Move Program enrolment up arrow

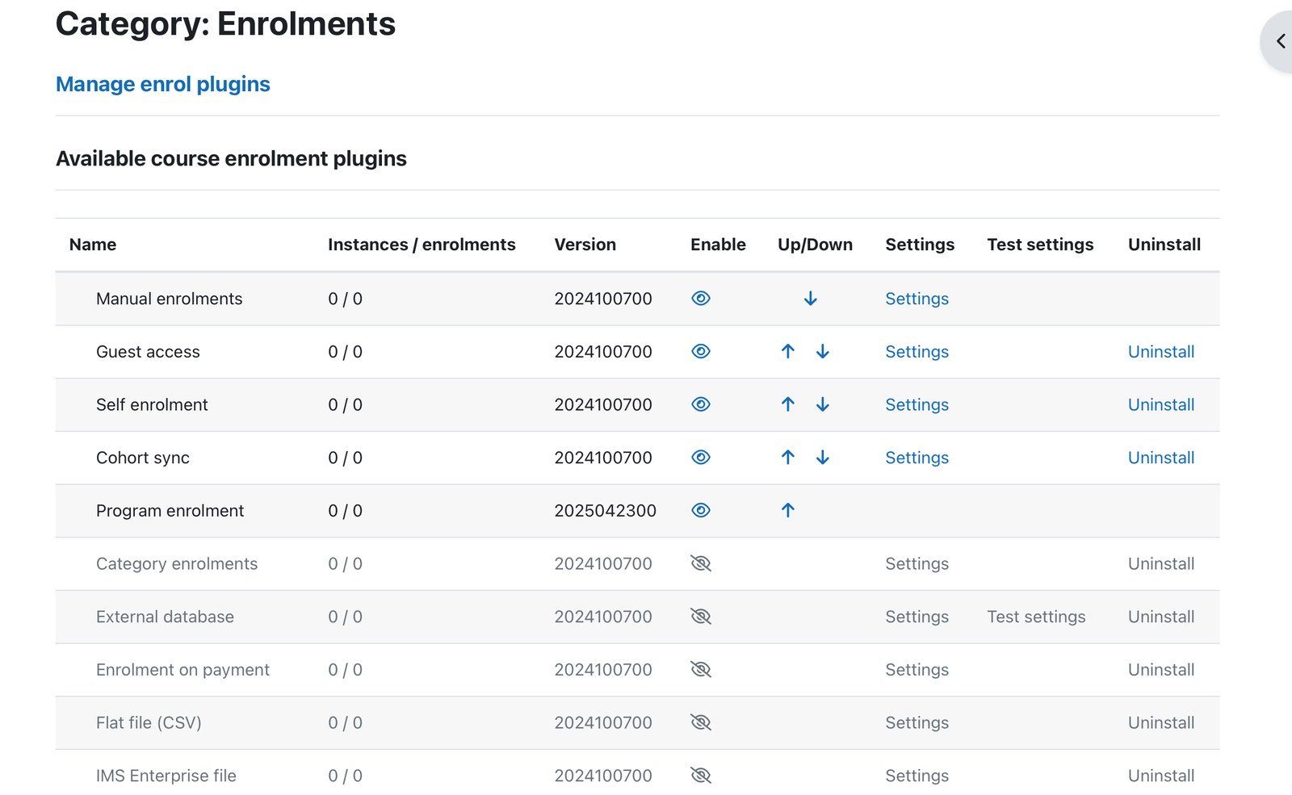(x=788, y=511)
